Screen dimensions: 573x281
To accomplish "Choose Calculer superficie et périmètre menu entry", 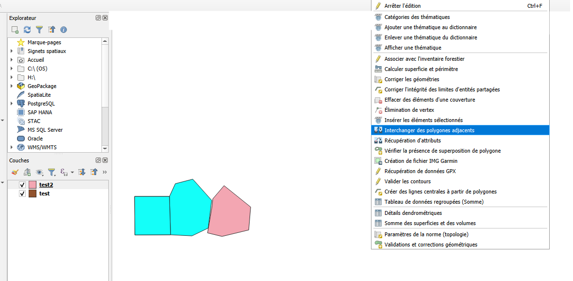I will tap(421, 69).
